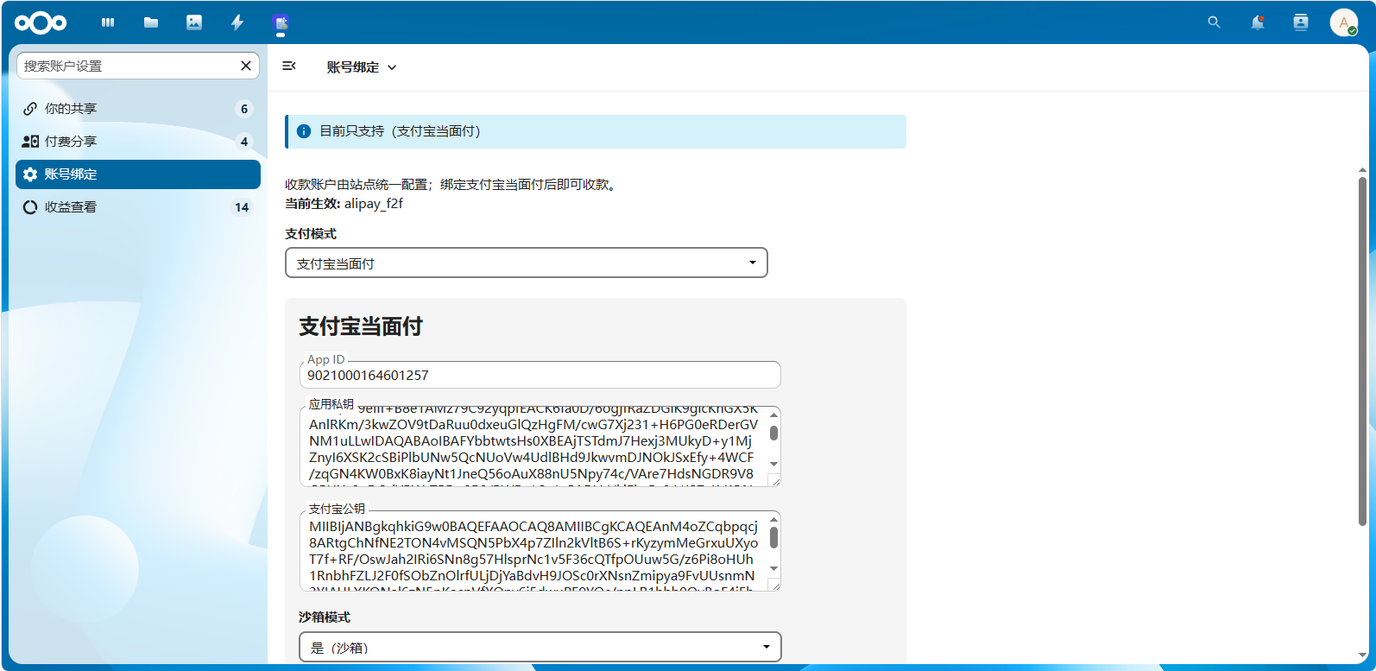Click the info icon in notice banner
1376x671 pixels.
[x=304, y=131]
